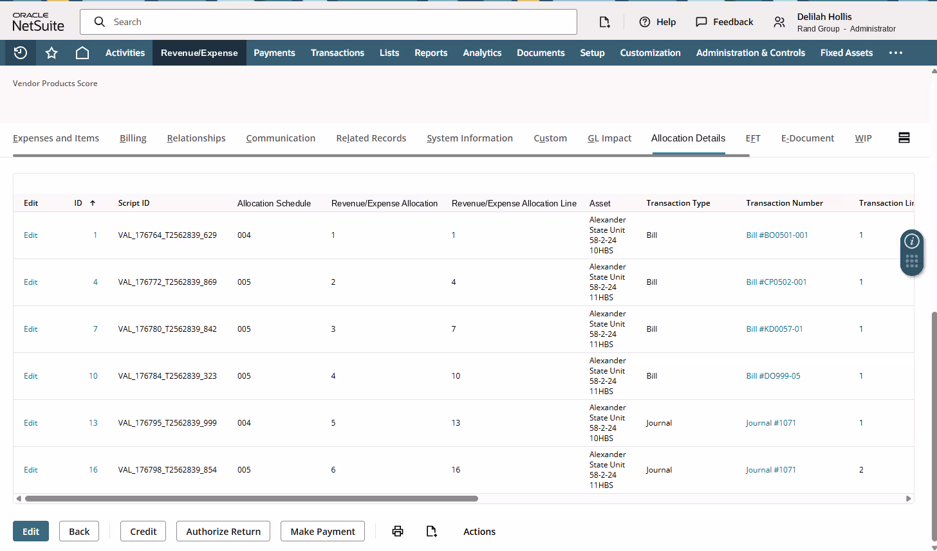The height and width of the screenshot is (551, 937).
Task: Toggle subtab layout view icon
Action: (904, 138)
